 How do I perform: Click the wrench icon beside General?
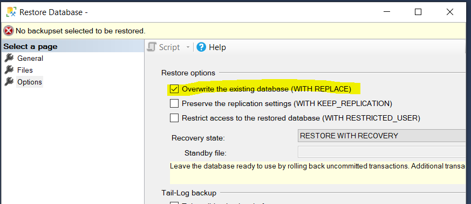9,58
